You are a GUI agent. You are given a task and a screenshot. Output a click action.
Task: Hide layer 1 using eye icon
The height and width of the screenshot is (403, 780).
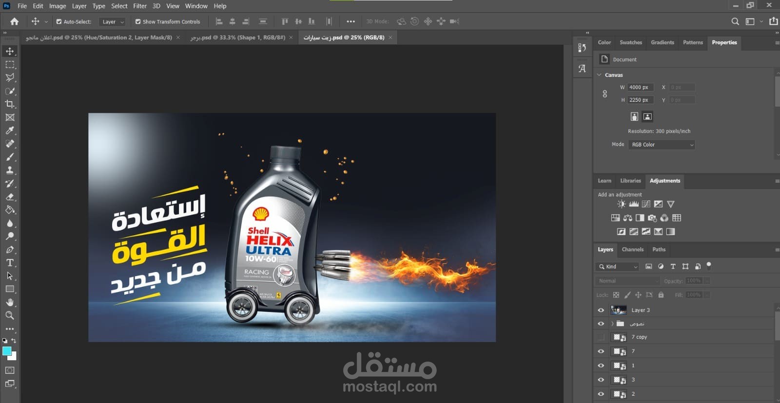coord(601,366)
